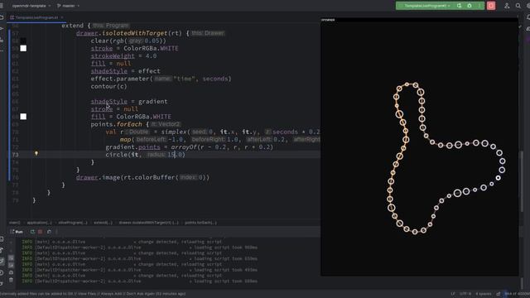
Task: Click the white color swatch beside fill line
Action: tap(23, 117)
